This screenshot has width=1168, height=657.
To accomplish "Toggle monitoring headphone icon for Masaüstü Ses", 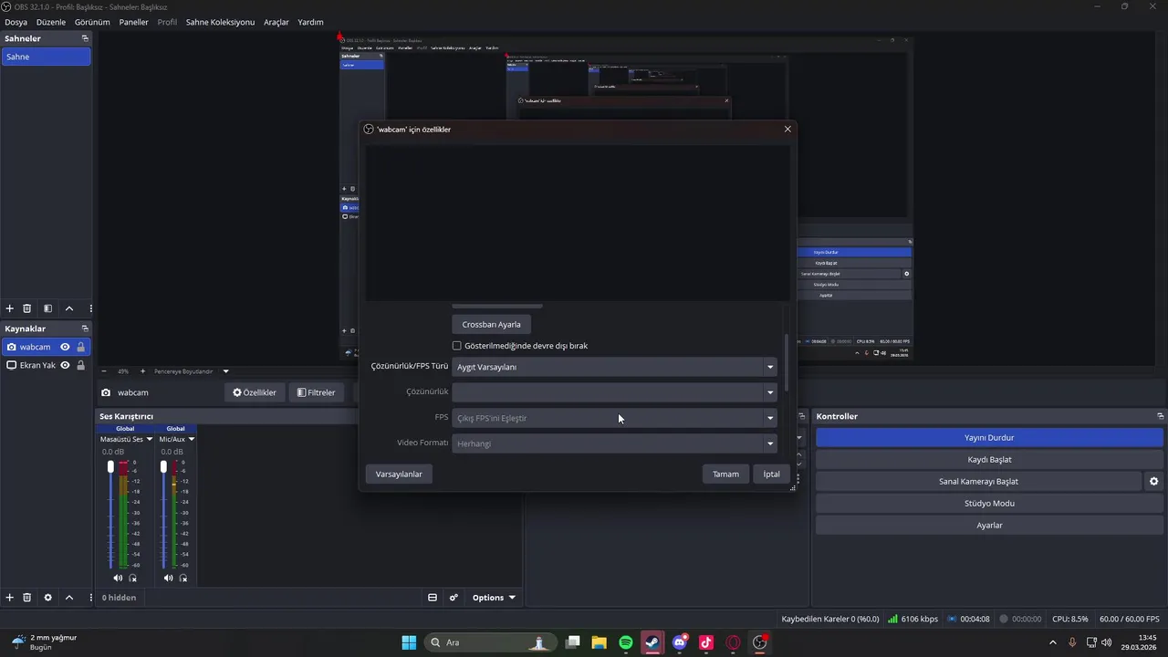I will click(x=133, y=578).
